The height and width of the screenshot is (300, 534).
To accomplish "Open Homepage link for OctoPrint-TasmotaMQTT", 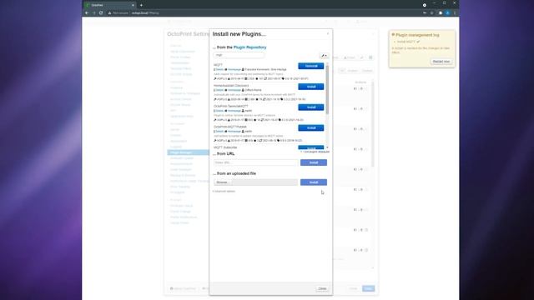I will (234, 111).
